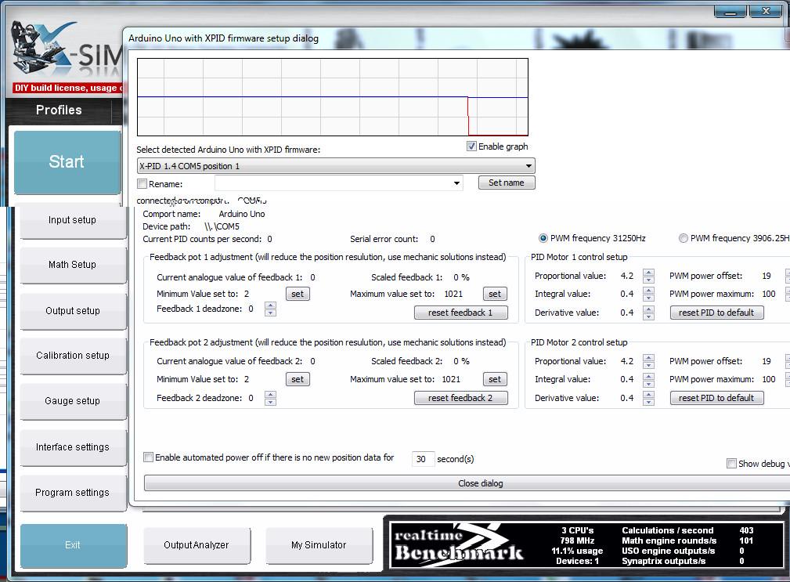Screen dimensions: 790x582
Task: Go to Calibration setup section
Action: 72,356
